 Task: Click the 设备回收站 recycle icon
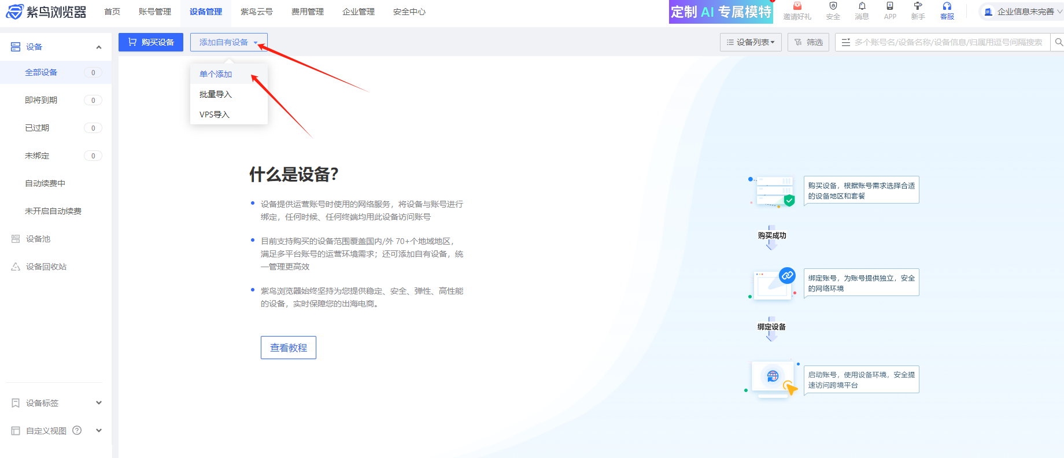click(16, 267)
